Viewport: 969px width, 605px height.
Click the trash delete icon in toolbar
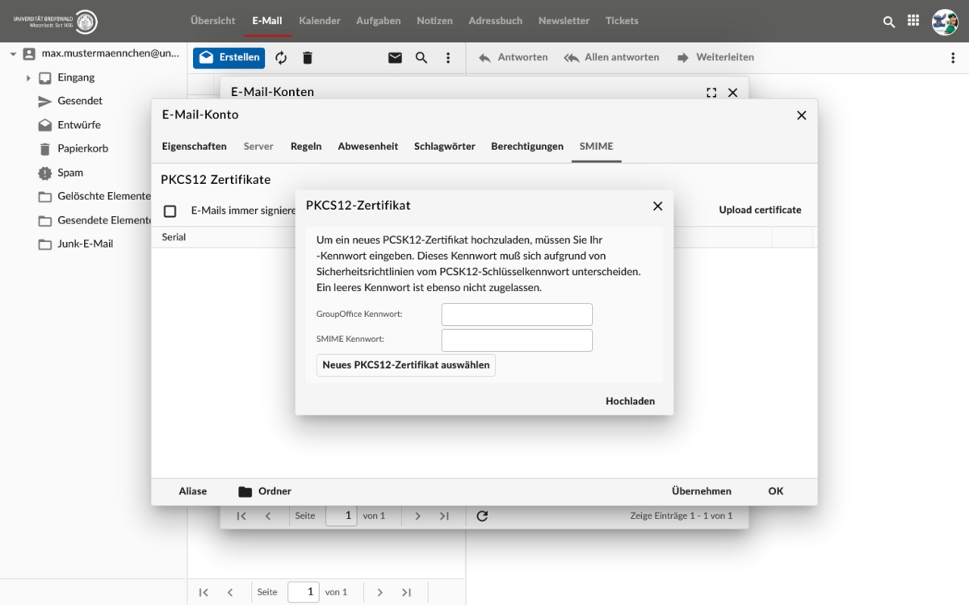click(307, 58)
